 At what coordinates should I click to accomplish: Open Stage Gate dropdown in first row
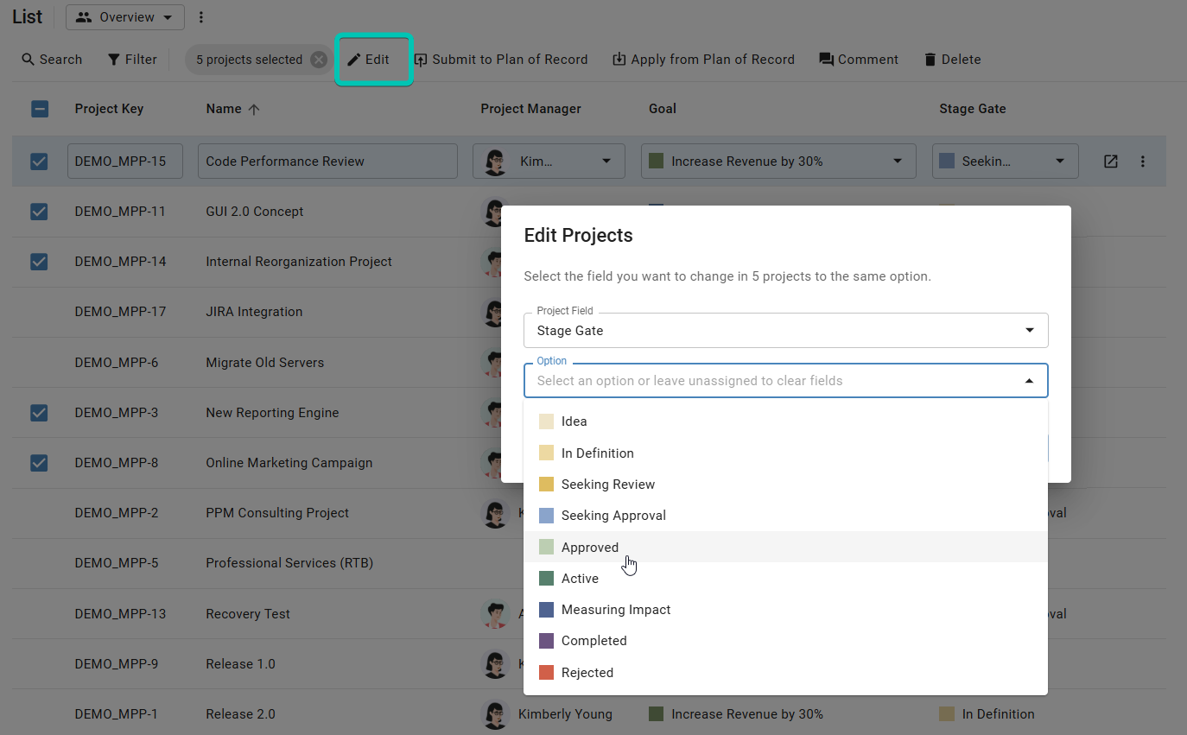(1006, 162)
